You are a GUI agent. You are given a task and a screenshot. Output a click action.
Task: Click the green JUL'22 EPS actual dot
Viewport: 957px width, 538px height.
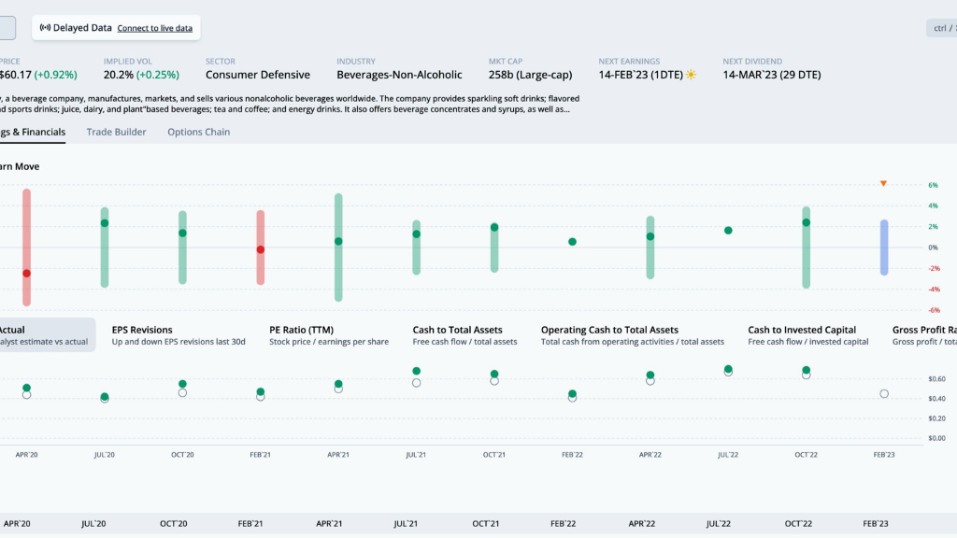click(x=727, y=369)
